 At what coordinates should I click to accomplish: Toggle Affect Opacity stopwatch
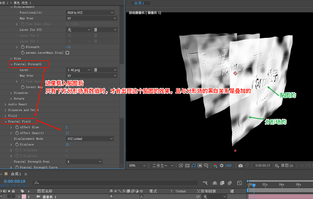17,133
